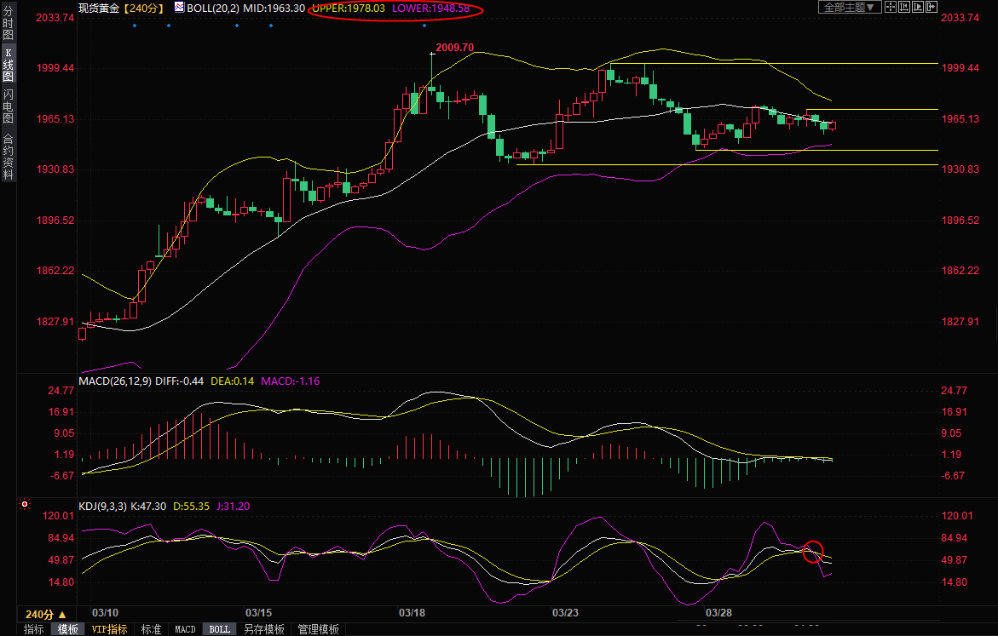Click the BOLL indicator chart icon
The height and width of the screenshot is (636, 998).
pyautogui.click(x=179, y=7)
